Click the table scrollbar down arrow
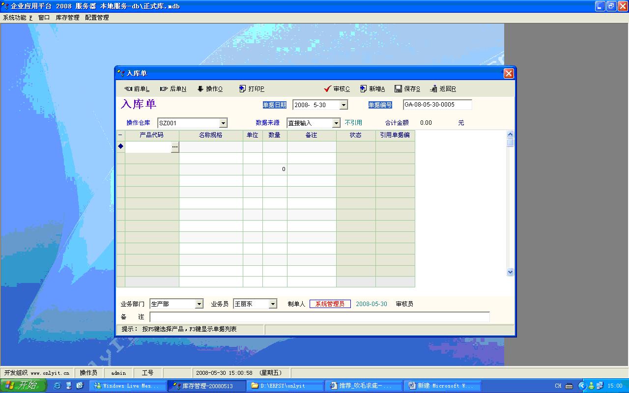The height and width of the screenshot is (393, 629). point(510,272)
